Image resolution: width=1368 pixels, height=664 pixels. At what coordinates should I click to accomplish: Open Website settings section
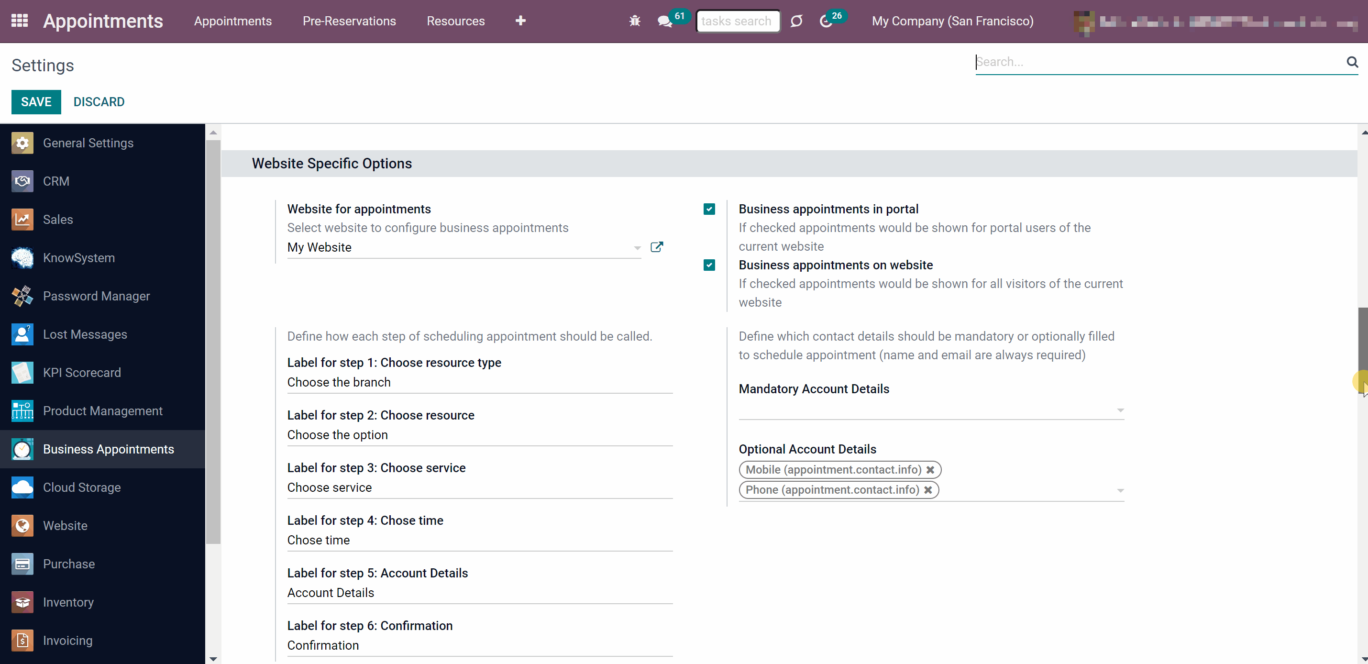click(102, 525)
